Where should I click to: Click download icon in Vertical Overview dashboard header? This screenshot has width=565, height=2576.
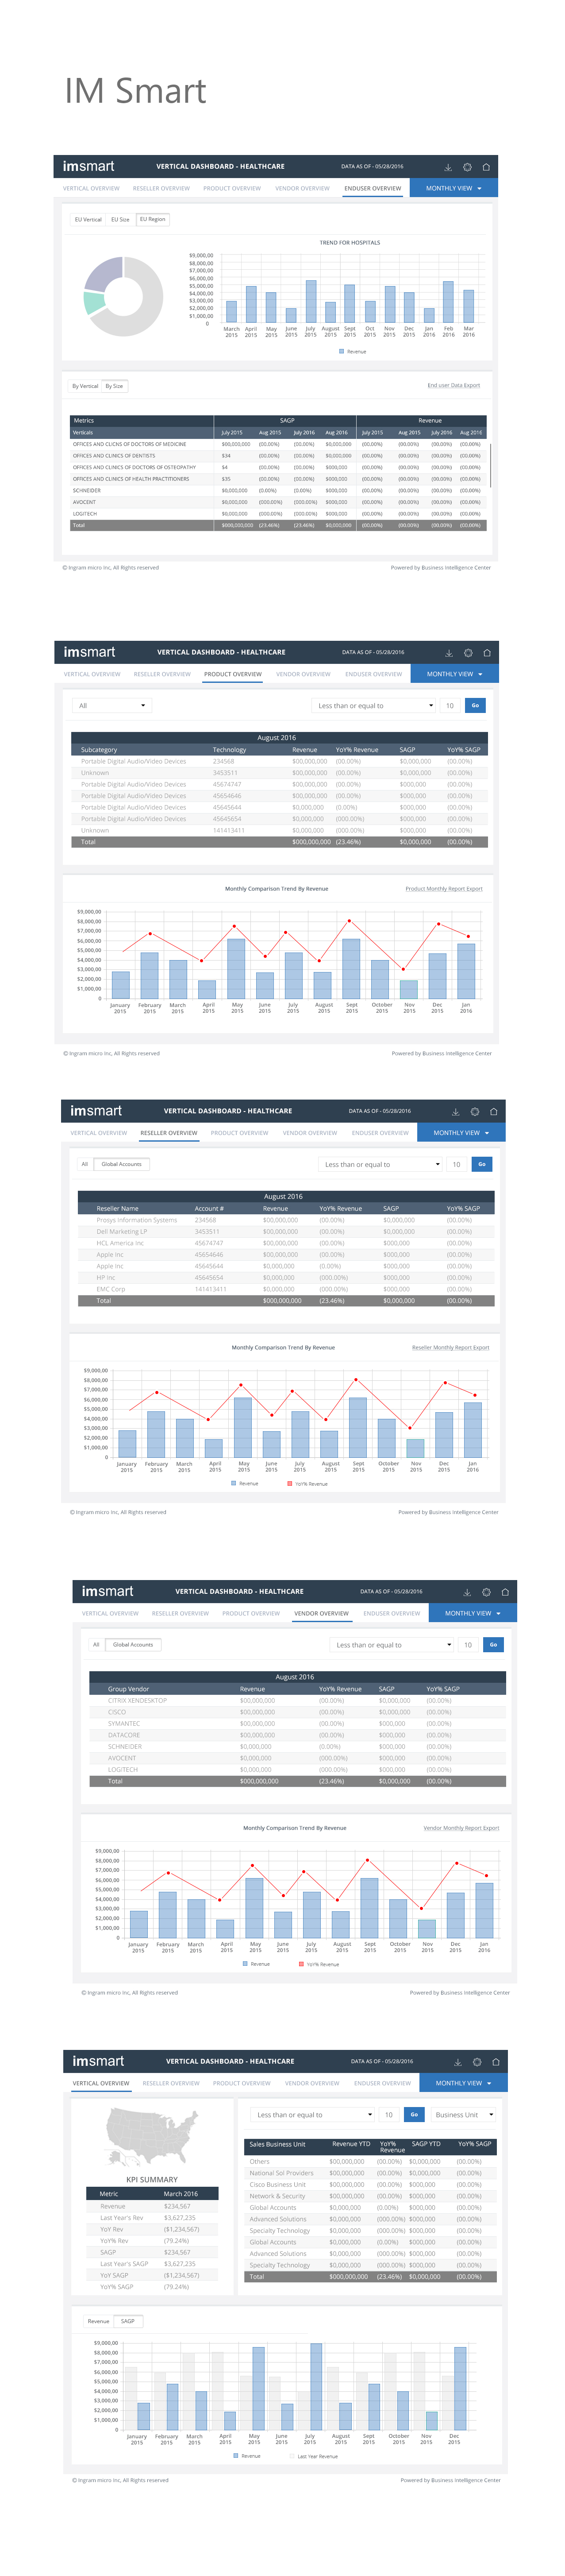pyautogui.click(x=458, y=2062)
